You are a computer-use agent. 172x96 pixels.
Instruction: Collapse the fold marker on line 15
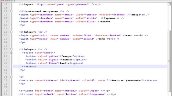pos(11,11)
